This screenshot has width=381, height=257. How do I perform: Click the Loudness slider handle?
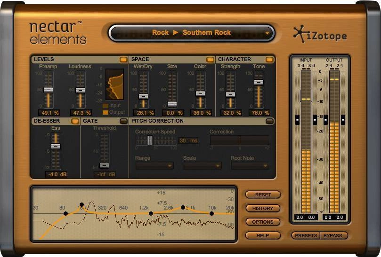click(80, 90)
